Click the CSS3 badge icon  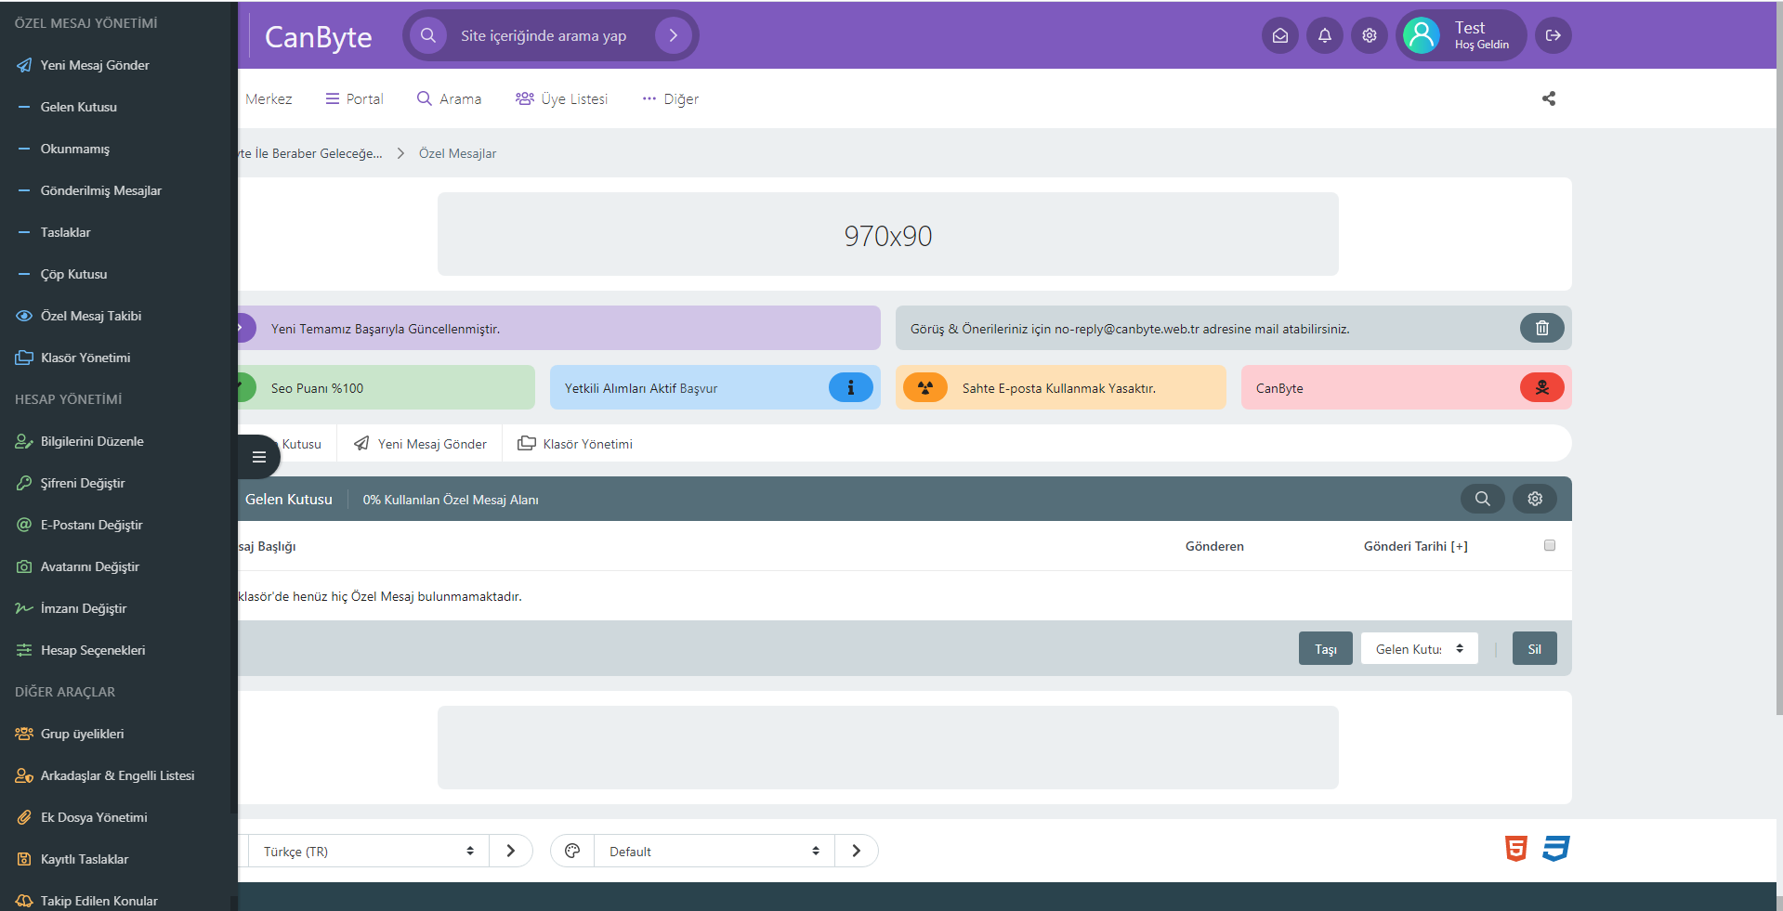click(x=1556, y=849)
